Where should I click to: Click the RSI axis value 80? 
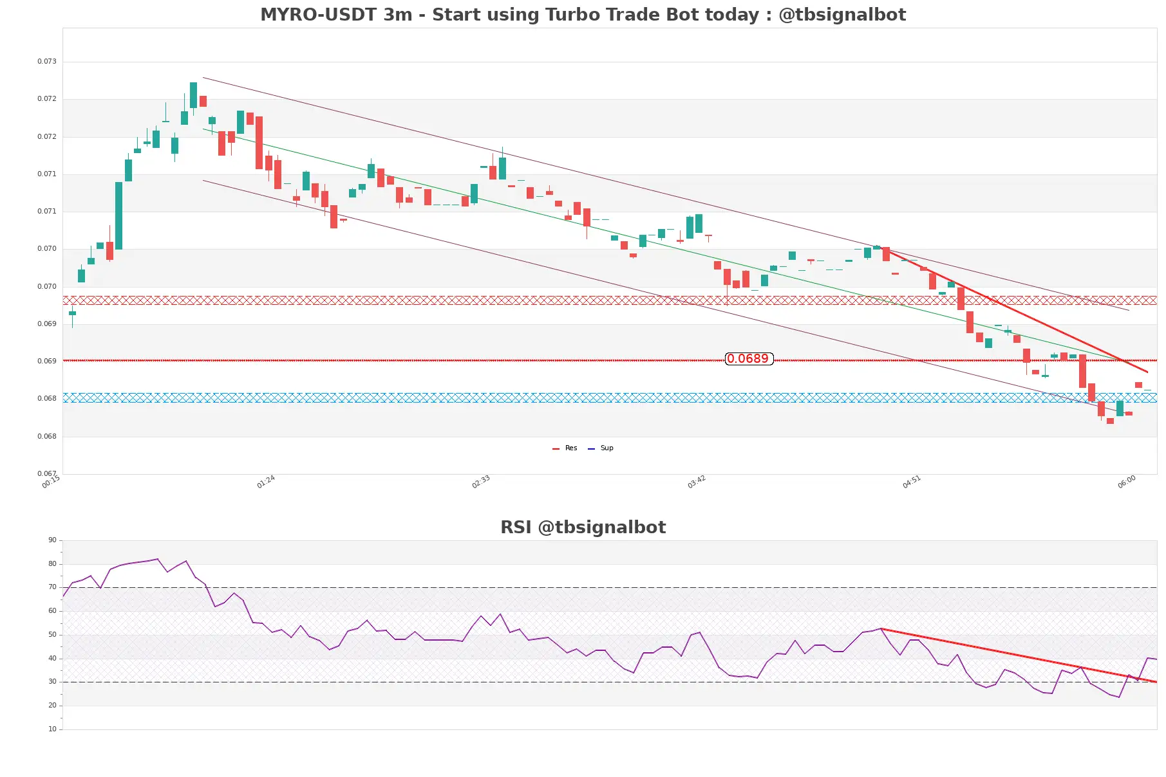52,563
